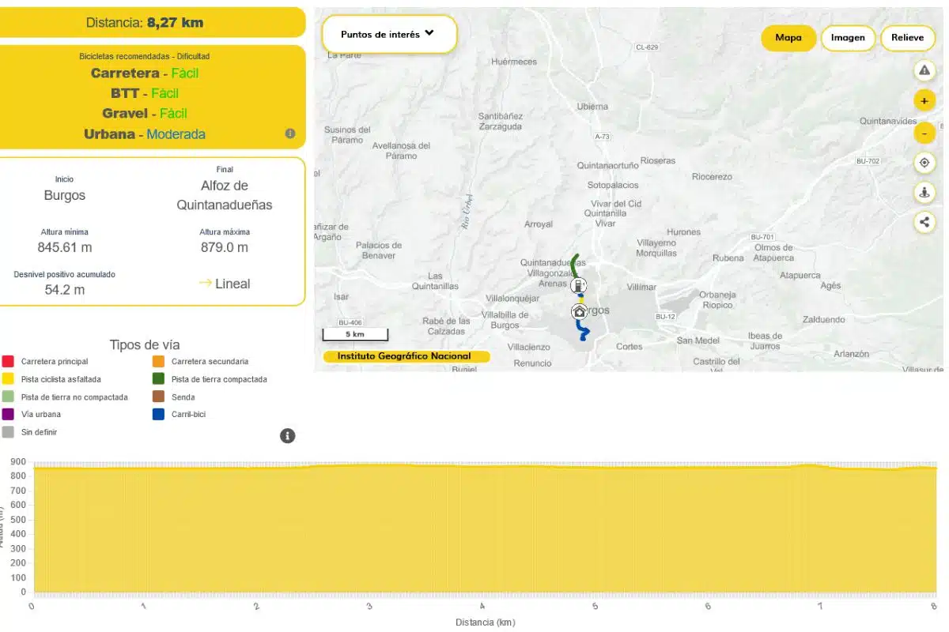Click the Carril-bici blue legend swatch
Image resolution: width=949 pixels, height=632 pixels.
(x=158, y=415)
